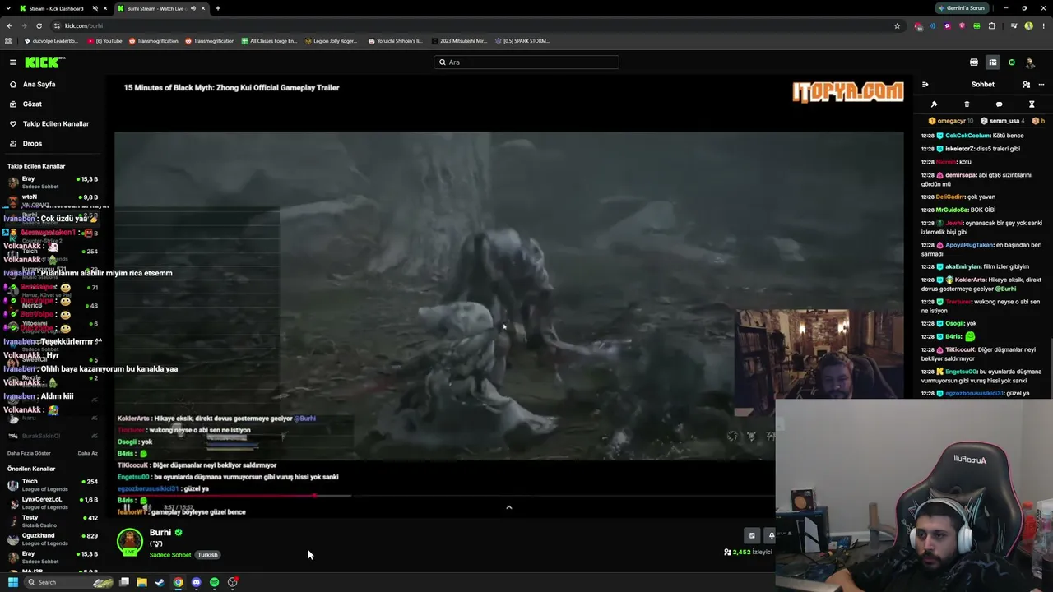The image size is (1053, 592).
Task: Open tab search dropdown arrow
Action: (7, 8)
